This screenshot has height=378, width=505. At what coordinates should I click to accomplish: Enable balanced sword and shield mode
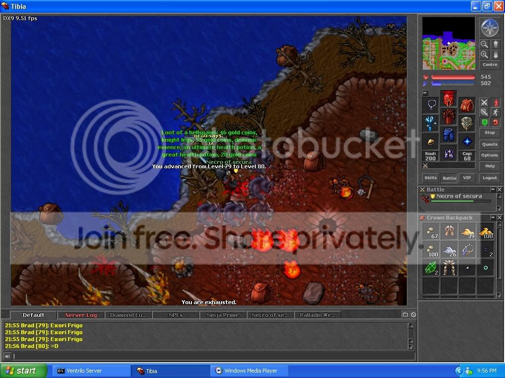[484, 113]
